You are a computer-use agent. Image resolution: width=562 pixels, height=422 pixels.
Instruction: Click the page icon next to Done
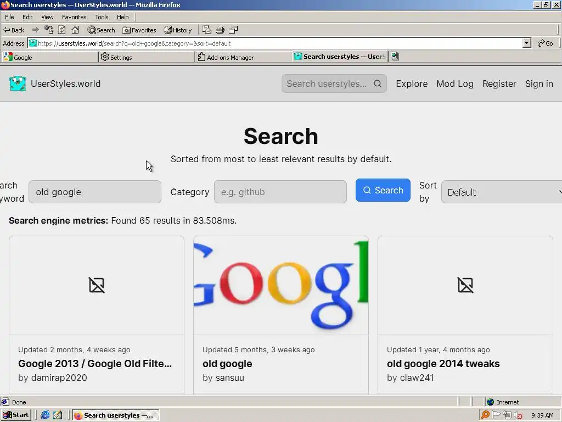pyautogui.click(x=5, y=402)
